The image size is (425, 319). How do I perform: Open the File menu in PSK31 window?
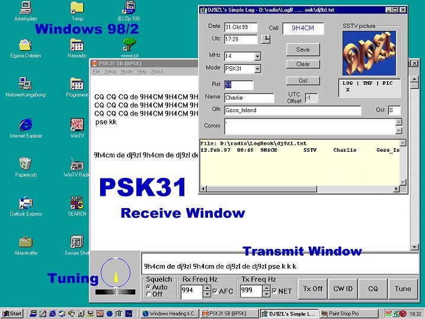pos(96,72)
